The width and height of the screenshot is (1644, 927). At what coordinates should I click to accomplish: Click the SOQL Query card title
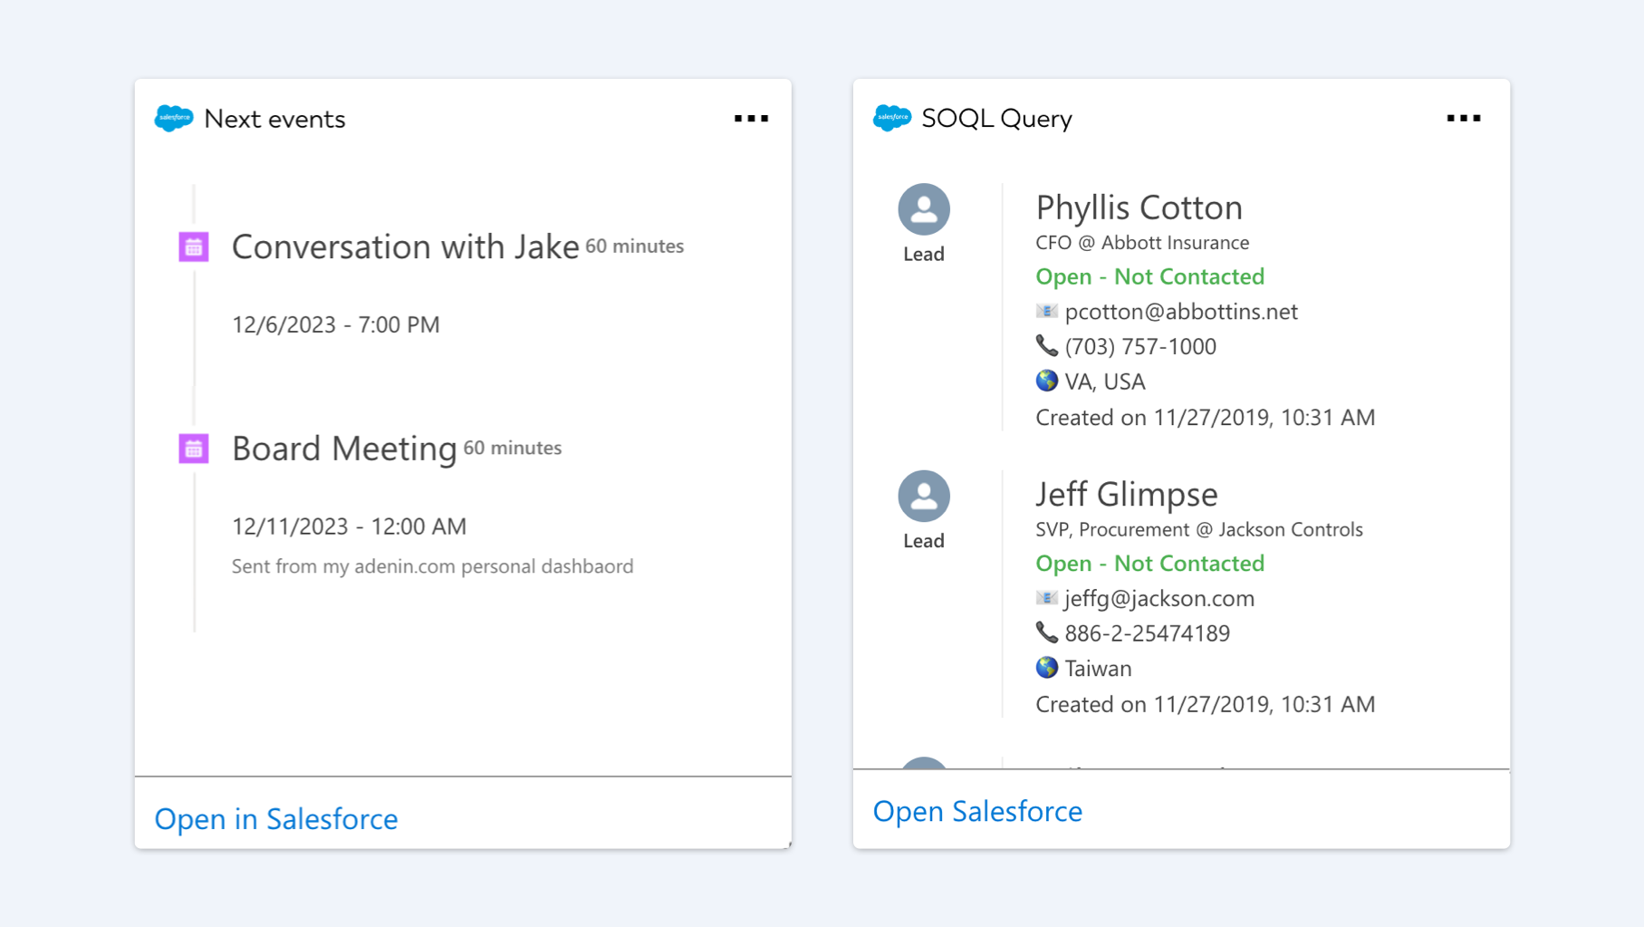point(996,119)
